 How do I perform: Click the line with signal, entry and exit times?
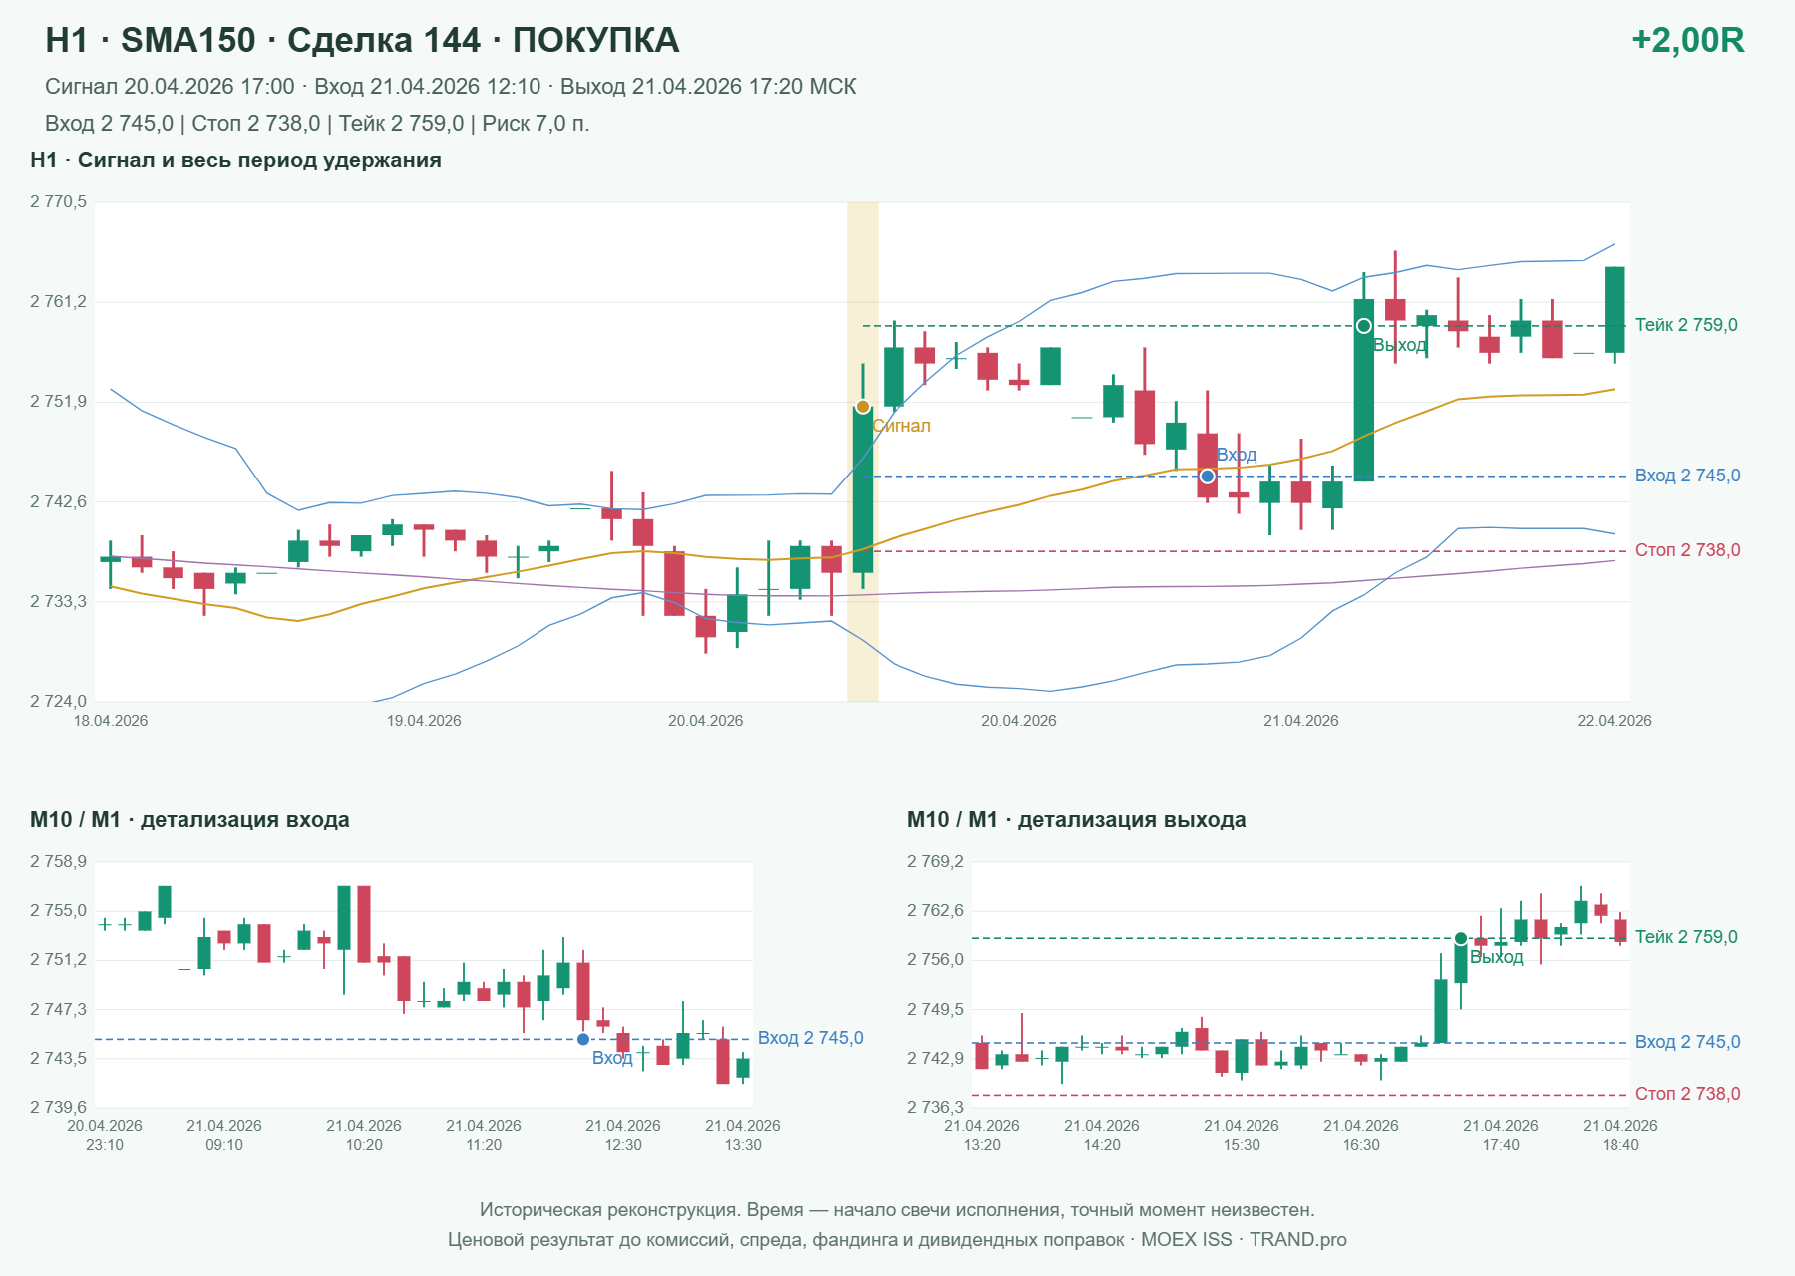click(x=451, y=87)
